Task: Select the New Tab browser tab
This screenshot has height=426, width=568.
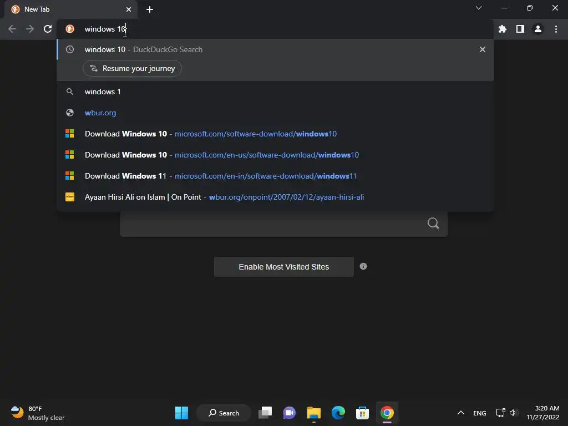Action: [x=70, y=9]
